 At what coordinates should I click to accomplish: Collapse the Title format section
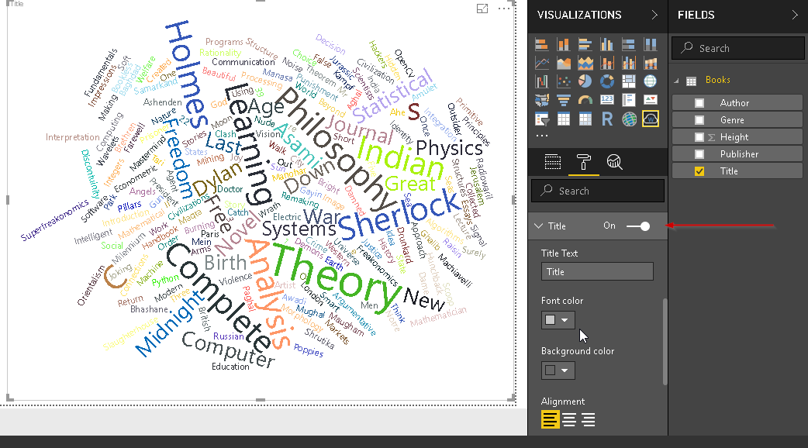point(538,226)
